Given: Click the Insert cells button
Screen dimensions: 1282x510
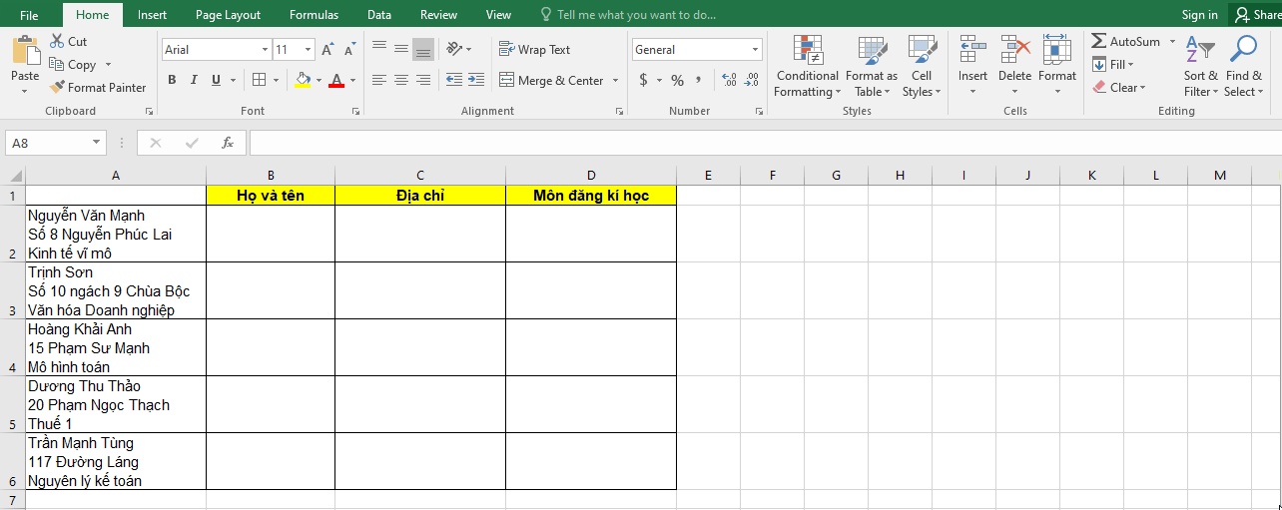Looking at the screenshot, I should click(x=972, y=65).
